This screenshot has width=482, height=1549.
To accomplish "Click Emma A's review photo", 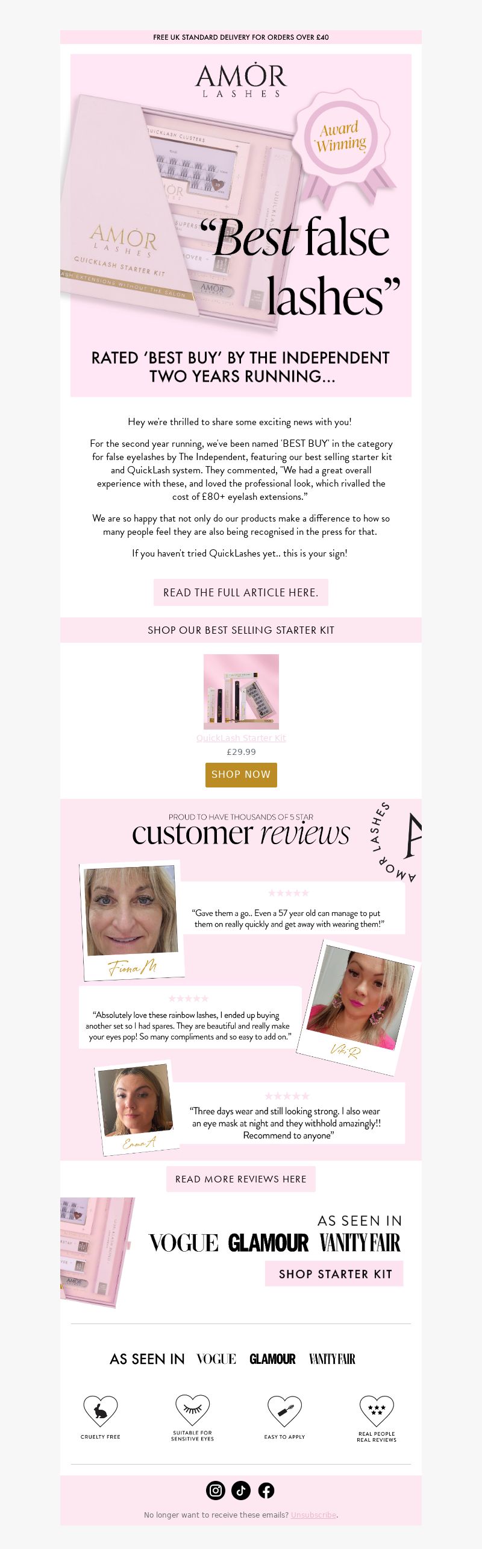I will pos(136,1102).
